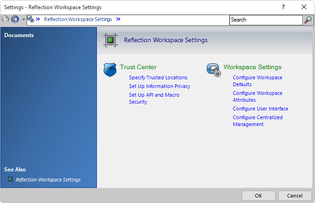
Task: Click the See Also settings icon in sidebar
Action: coord(10,179)
